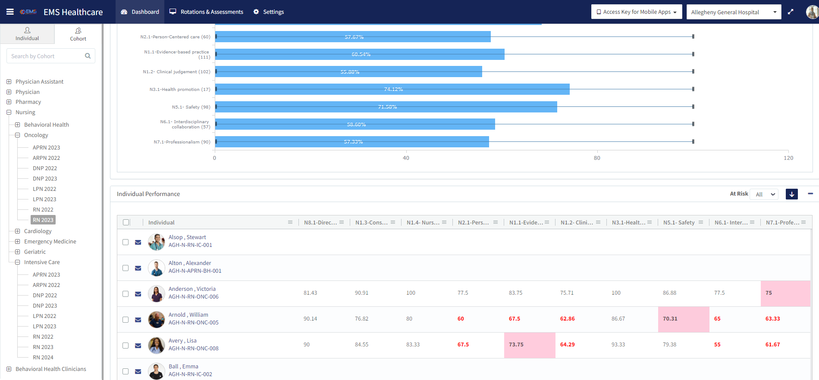819x380 pixels.
Task: Expand the Cardiology tree node
Action: click(18, 231)
